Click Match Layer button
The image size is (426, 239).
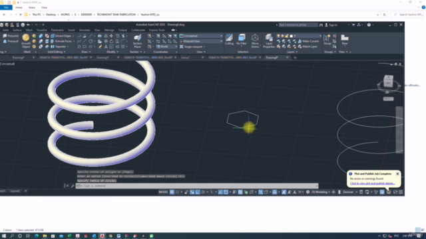pos(308,46)
